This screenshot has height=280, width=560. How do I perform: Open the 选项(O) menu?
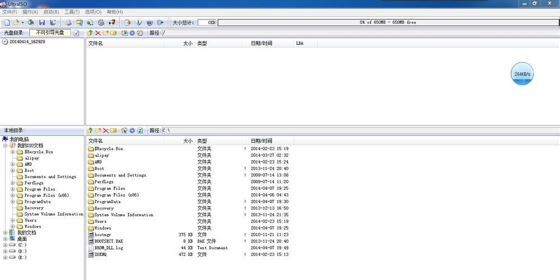pyautogui.click(x=93, y=12)
